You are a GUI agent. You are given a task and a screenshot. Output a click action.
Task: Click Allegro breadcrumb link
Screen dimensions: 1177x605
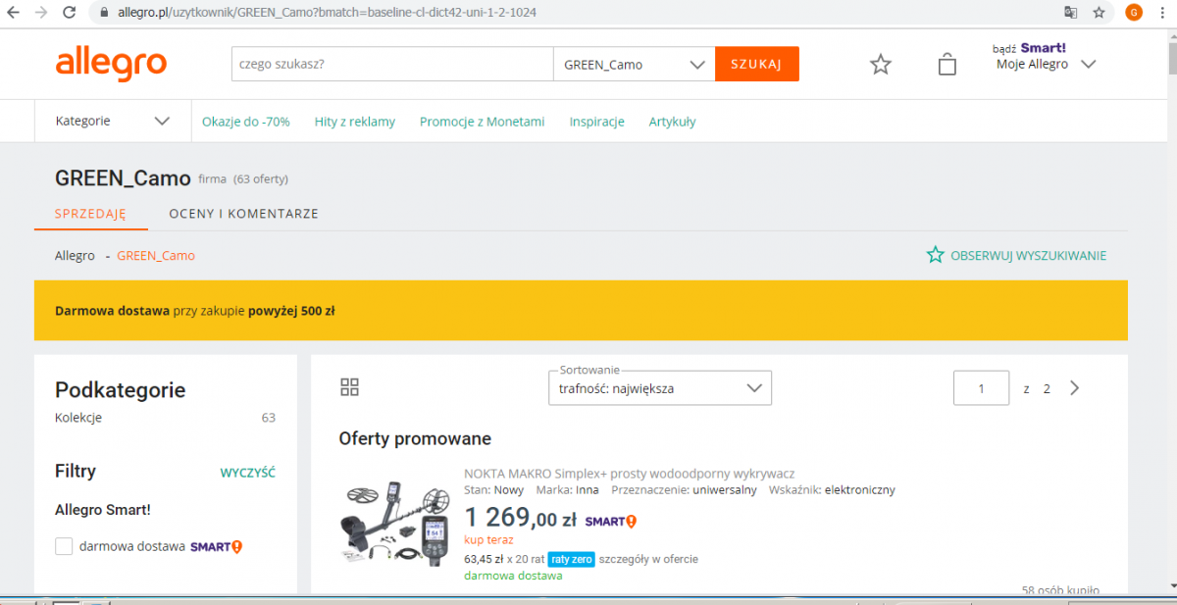75,256
